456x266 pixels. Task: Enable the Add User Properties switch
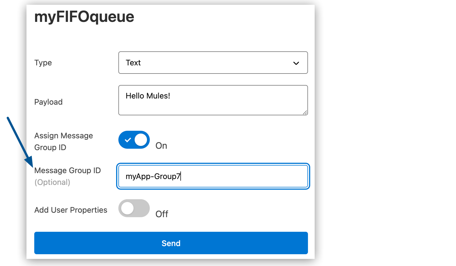[x=134, y=208]
